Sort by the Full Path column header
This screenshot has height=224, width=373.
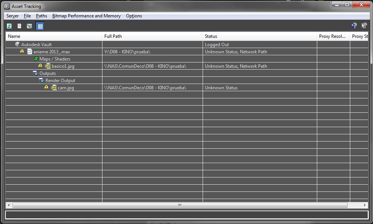click(x=153, y=36)
